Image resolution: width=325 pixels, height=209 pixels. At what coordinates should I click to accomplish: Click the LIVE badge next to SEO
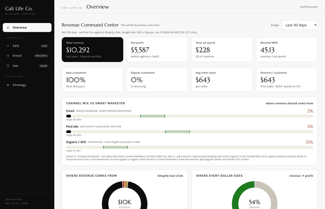pyautogui.click(x=44, y=46)
